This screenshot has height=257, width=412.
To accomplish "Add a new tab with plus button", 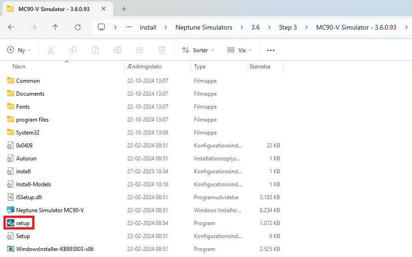I will (124, 9).
